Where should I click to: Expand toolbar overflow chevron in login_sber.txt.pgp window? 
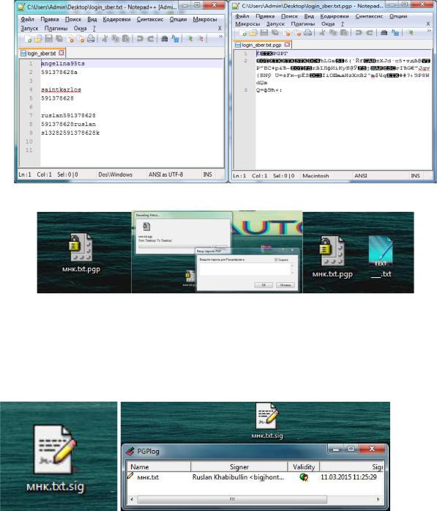coord(429,31)
